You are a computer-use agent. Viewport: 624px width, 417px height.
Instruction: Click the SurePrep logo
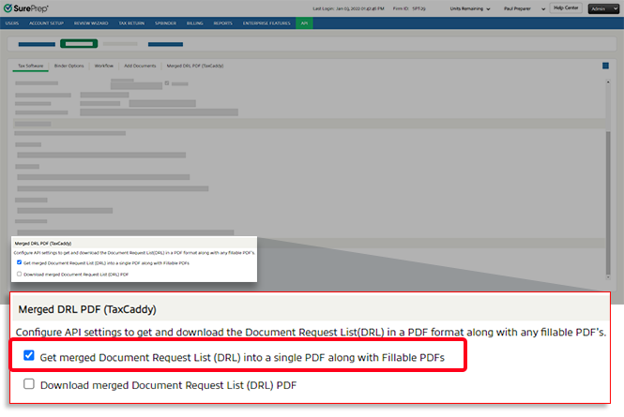point(26,7)
